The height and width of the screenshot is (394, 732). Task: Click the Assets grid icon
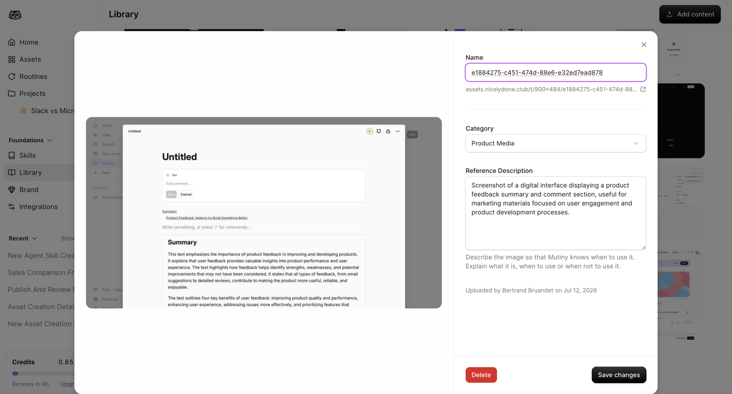tap(12, 59)
